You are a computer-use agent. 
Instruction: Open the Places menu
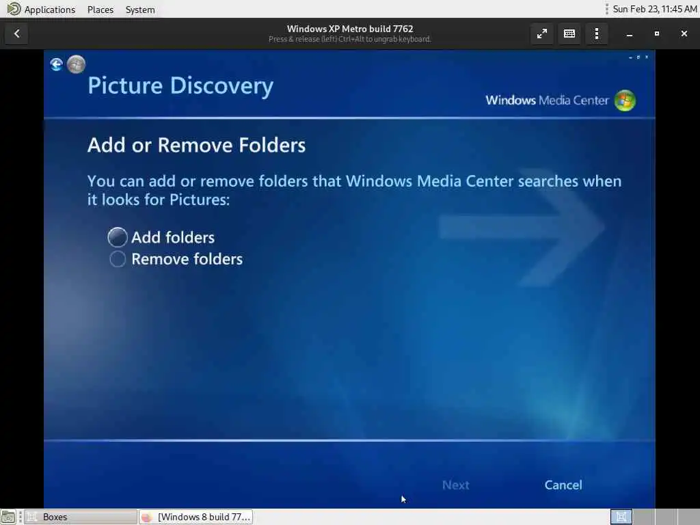point(100,10)
